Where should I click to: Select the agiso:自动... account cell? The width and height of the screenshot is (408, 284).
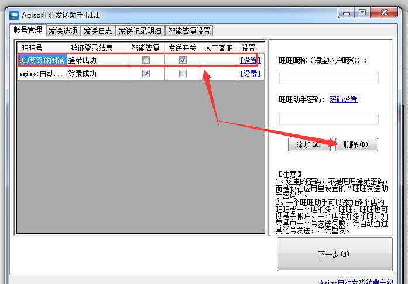pyautogui.click(x=42, y=74)
